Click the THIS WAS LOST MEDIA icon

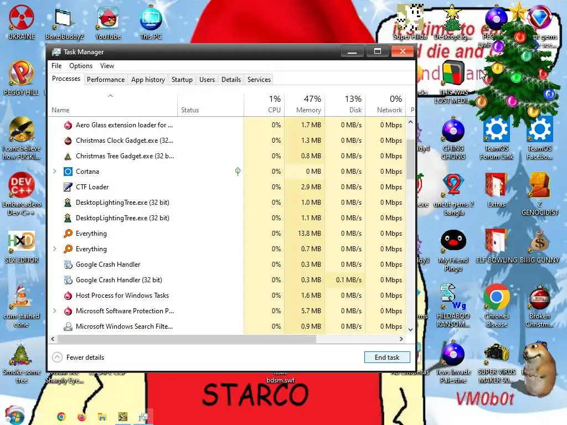[453, 82]
